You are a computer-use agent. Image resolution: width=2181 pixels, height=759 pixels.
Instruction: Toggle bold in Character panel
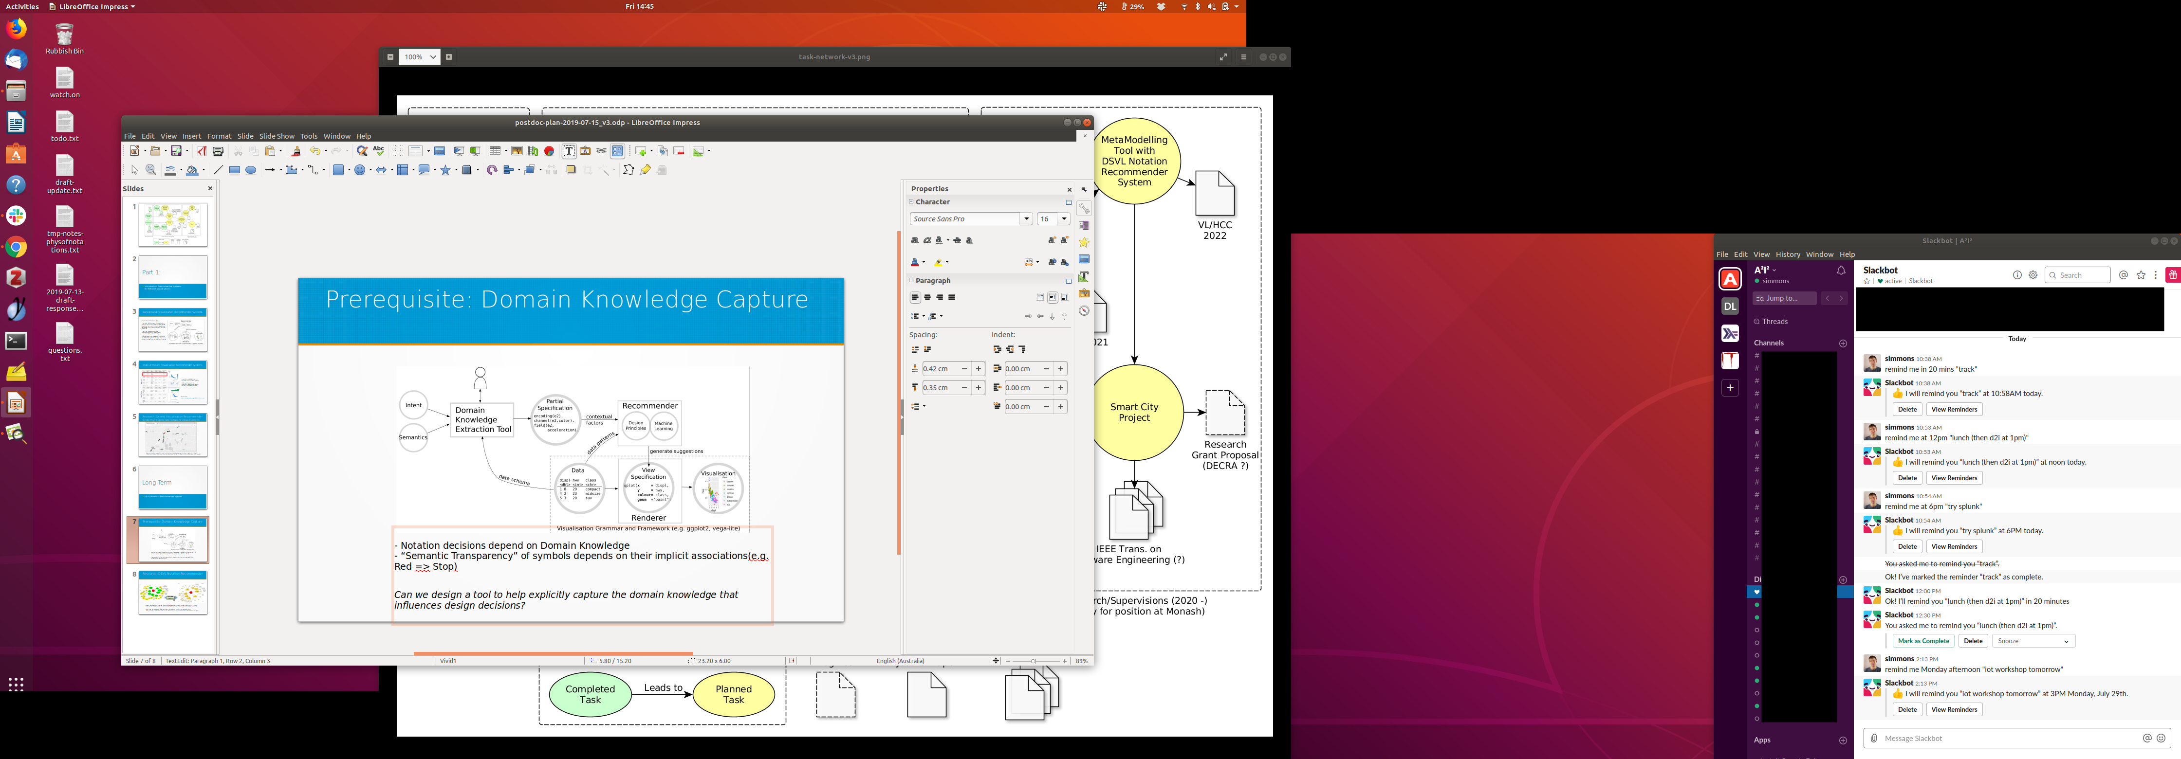click(x=915, y=240)
